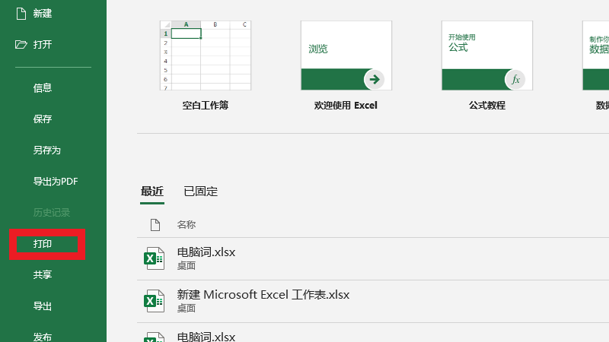Click the 名称 column header
609x342 pixels.
pyautogui.click(x=187, y=224)
